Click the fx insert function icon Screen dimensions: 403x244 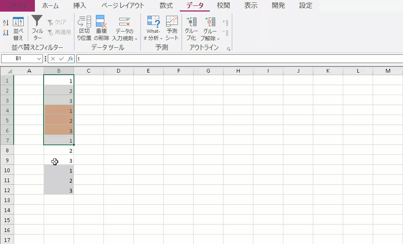pos(70,59)
